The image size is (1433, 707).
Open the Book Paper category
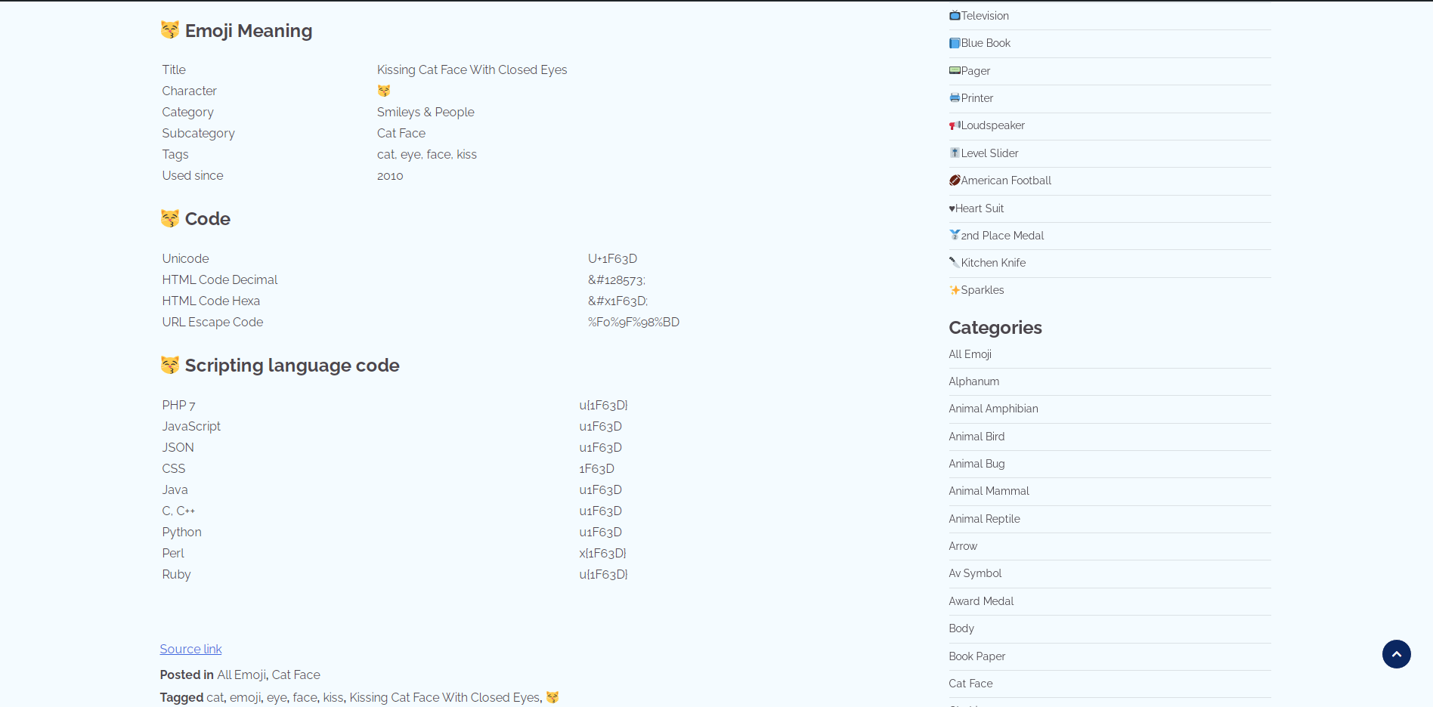click(x=977, y=656)
